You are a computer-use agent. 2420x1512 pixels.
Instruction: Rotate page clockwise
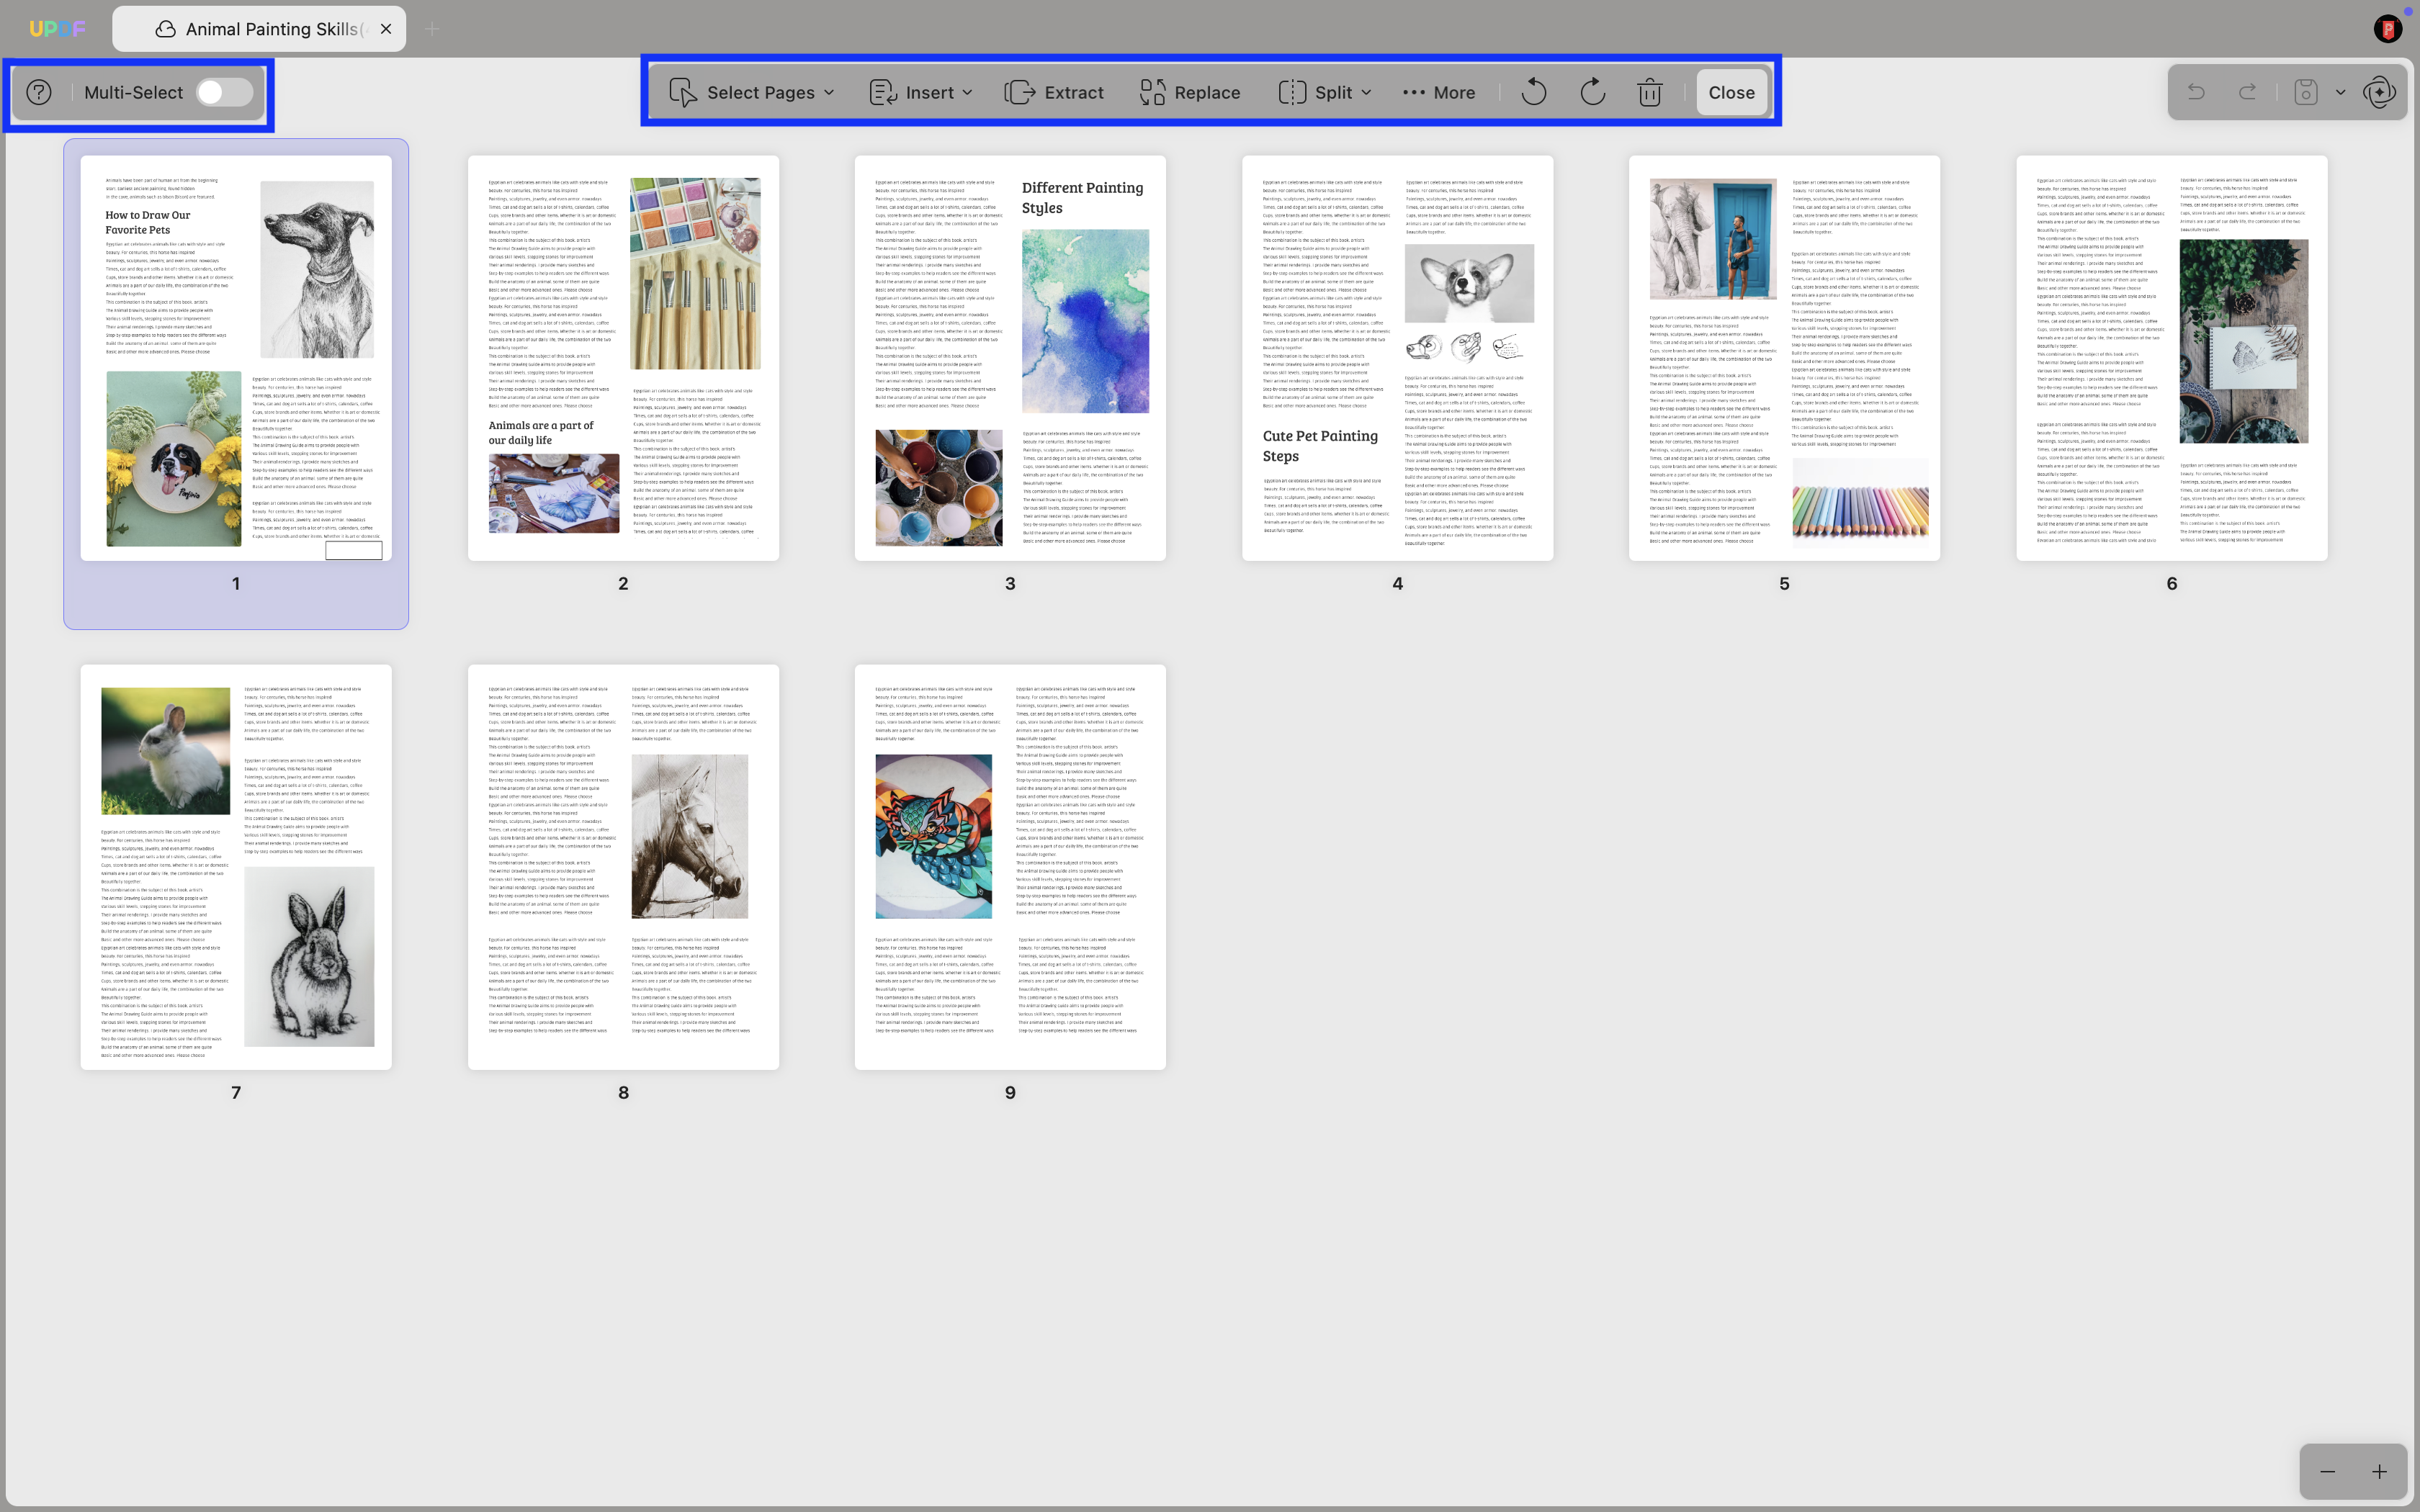[1592, 92]
